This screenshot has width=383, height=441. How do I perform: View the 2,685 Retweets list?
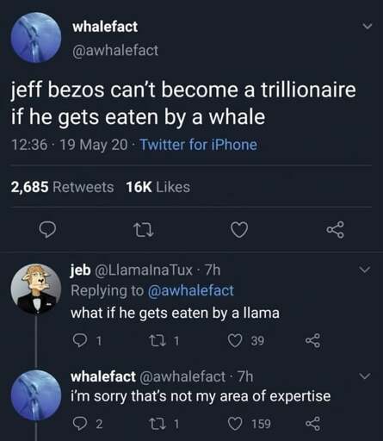[x=62, y=187]
